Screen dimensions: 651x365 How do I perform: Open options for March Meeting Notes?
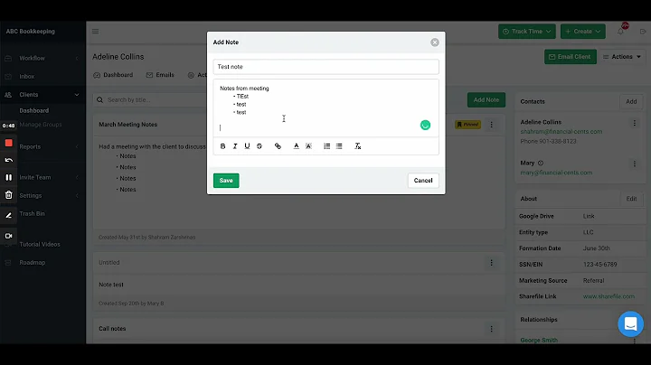coord(492,125)
